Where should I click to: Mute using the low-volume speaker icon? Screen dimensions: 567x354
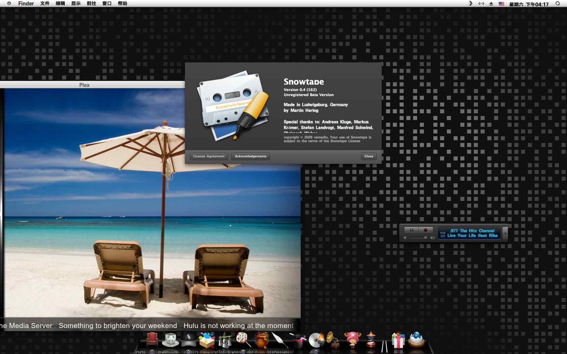[405, 238]
